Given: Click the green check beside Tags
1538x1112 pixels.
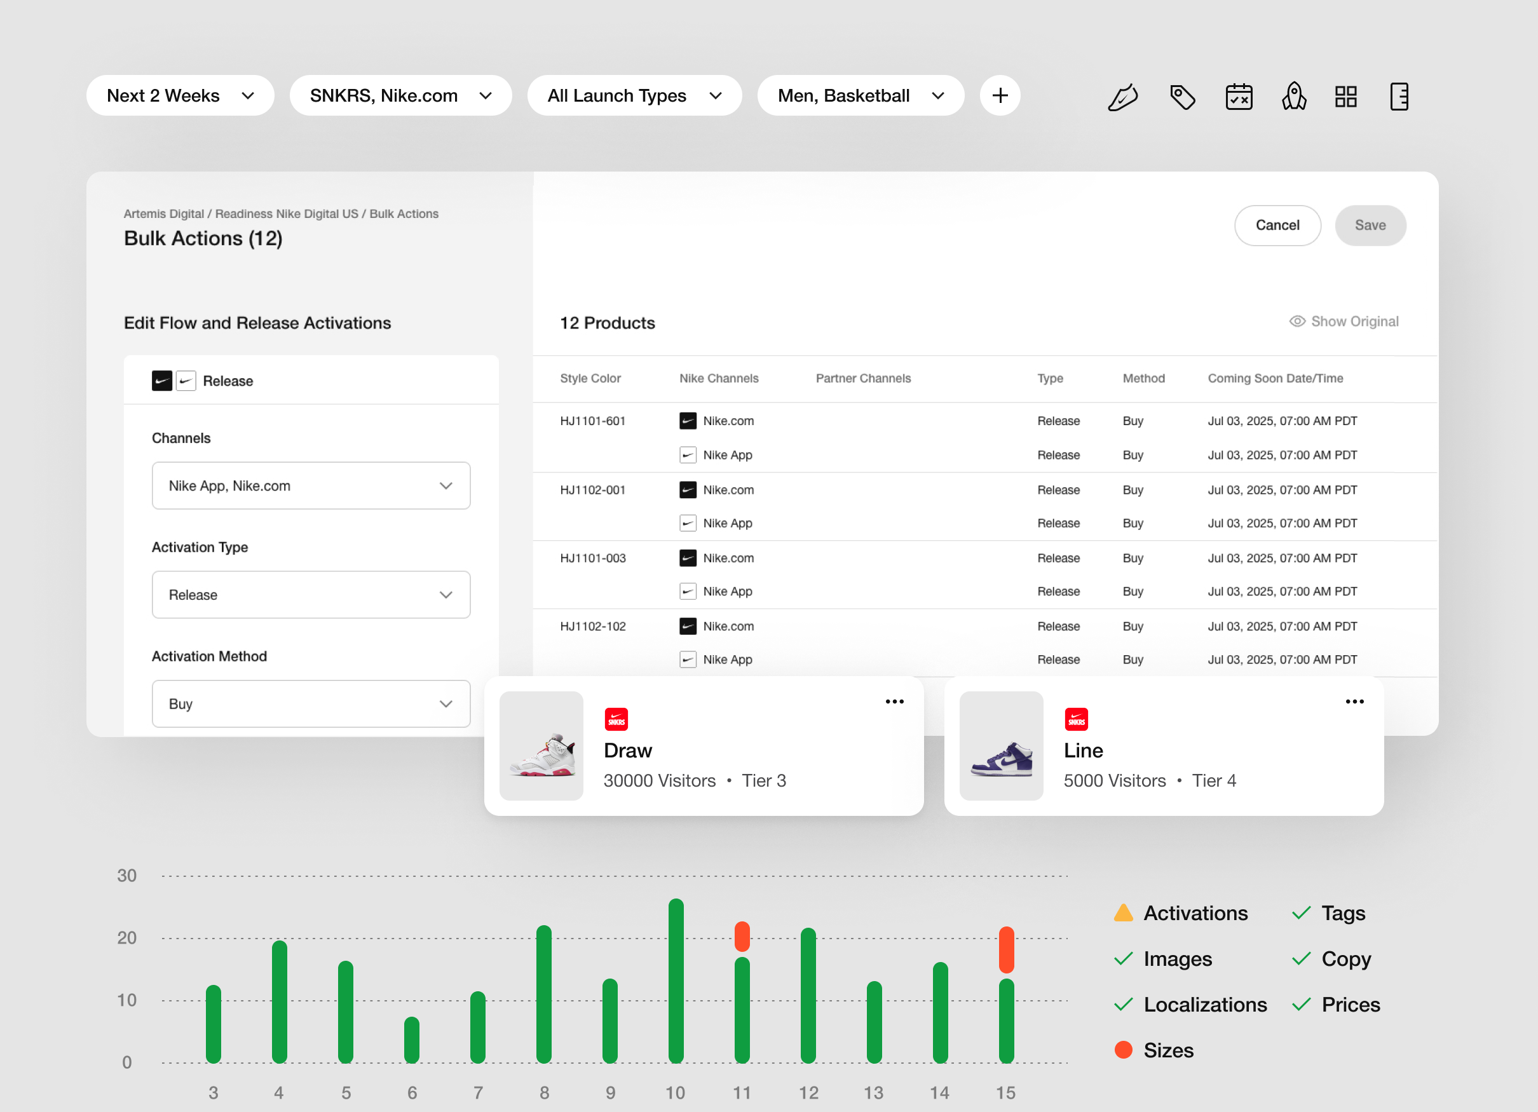Looking at the screenshot, I should 1301,913.
